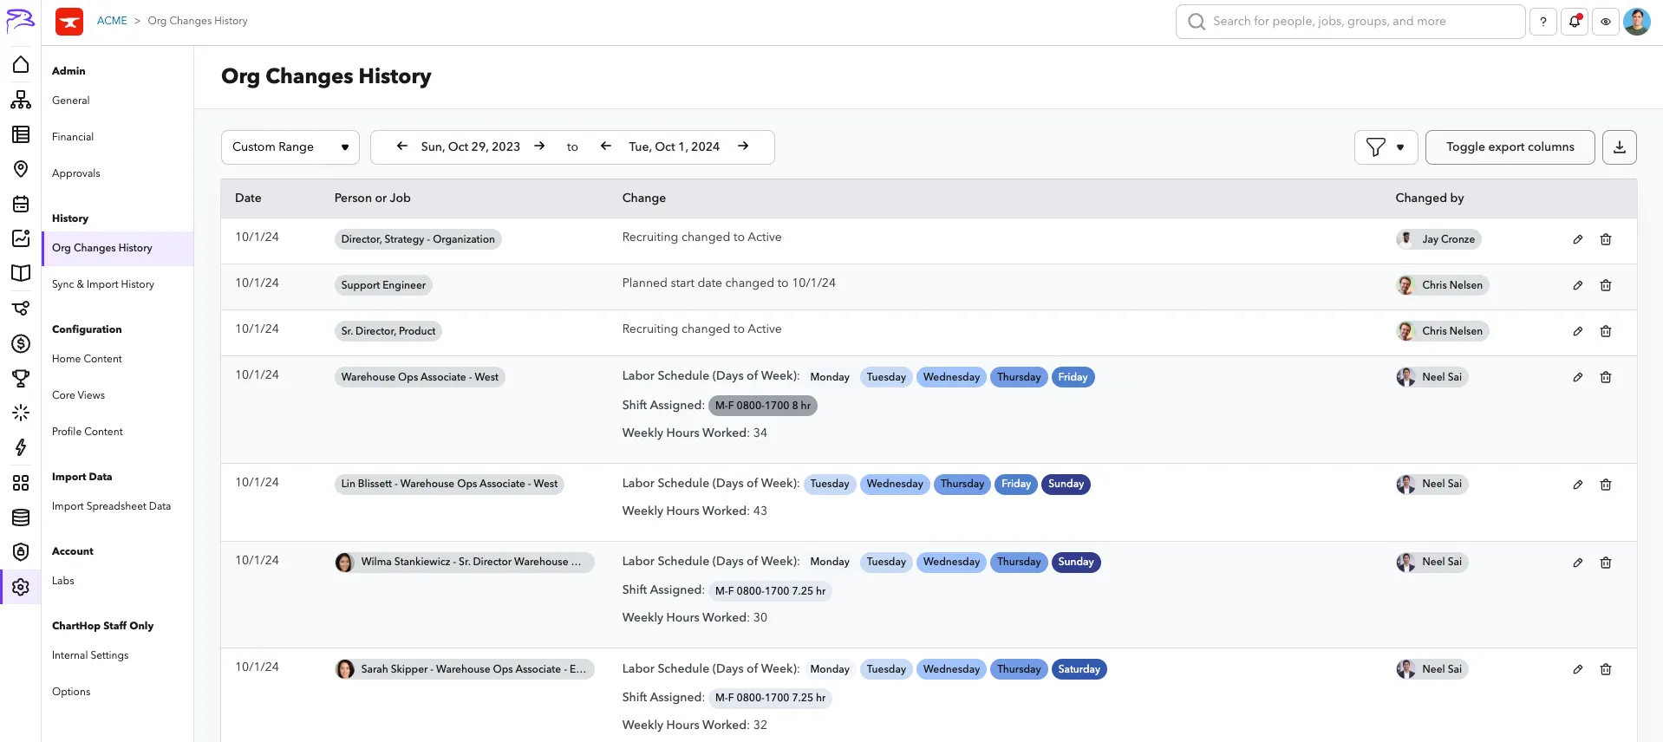Screen dimensions: 1663x742
Task: Move start date forward one day
Action: [539, 146]
